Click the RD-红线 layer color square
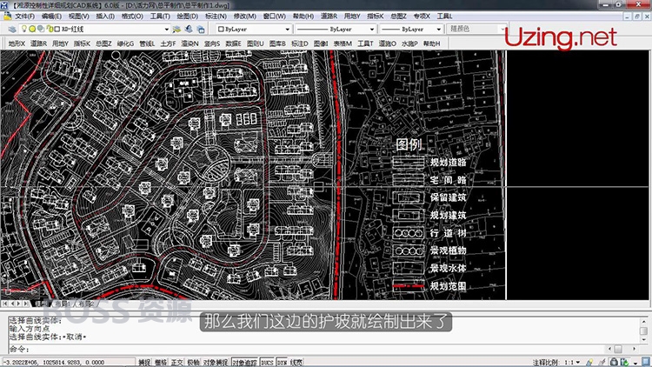652x367 pixels. click(57, 29)
